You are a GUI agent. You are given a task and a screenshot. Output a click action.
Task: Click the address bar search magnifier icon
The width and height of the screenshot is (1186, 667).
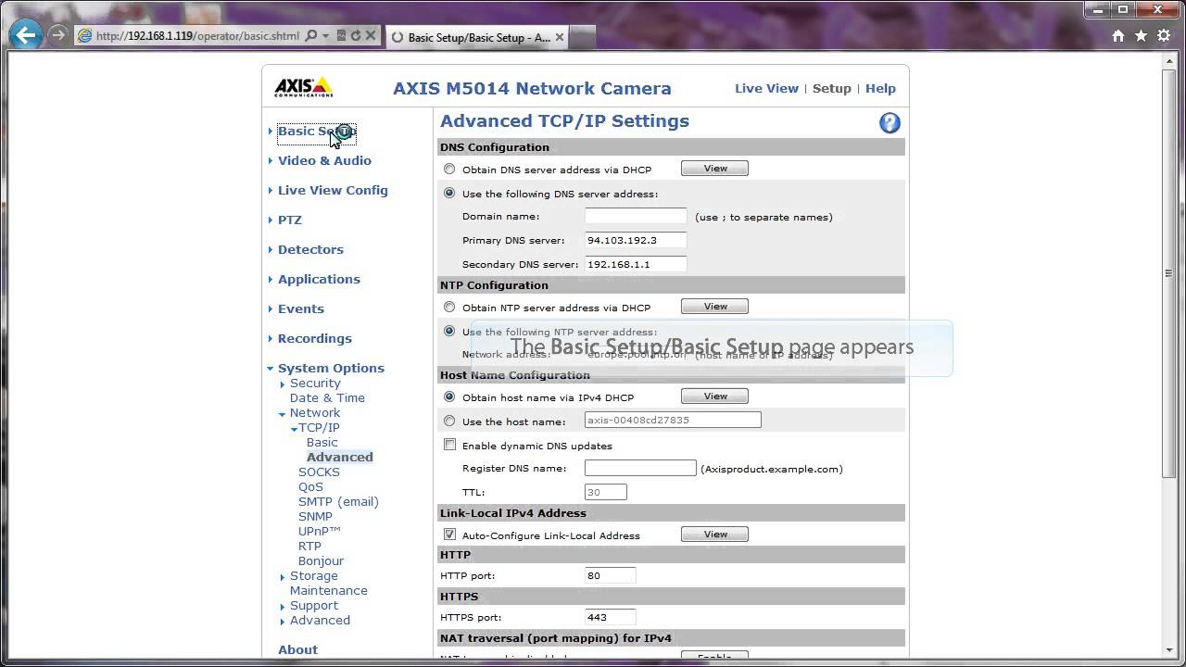[311, 36]
